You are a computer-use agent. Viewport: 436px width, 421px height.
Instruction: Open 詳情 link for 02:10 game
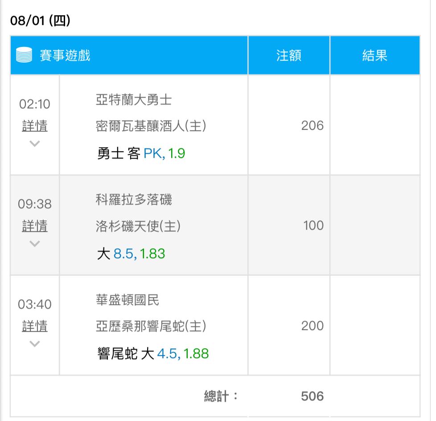click(x=35, y=126)
